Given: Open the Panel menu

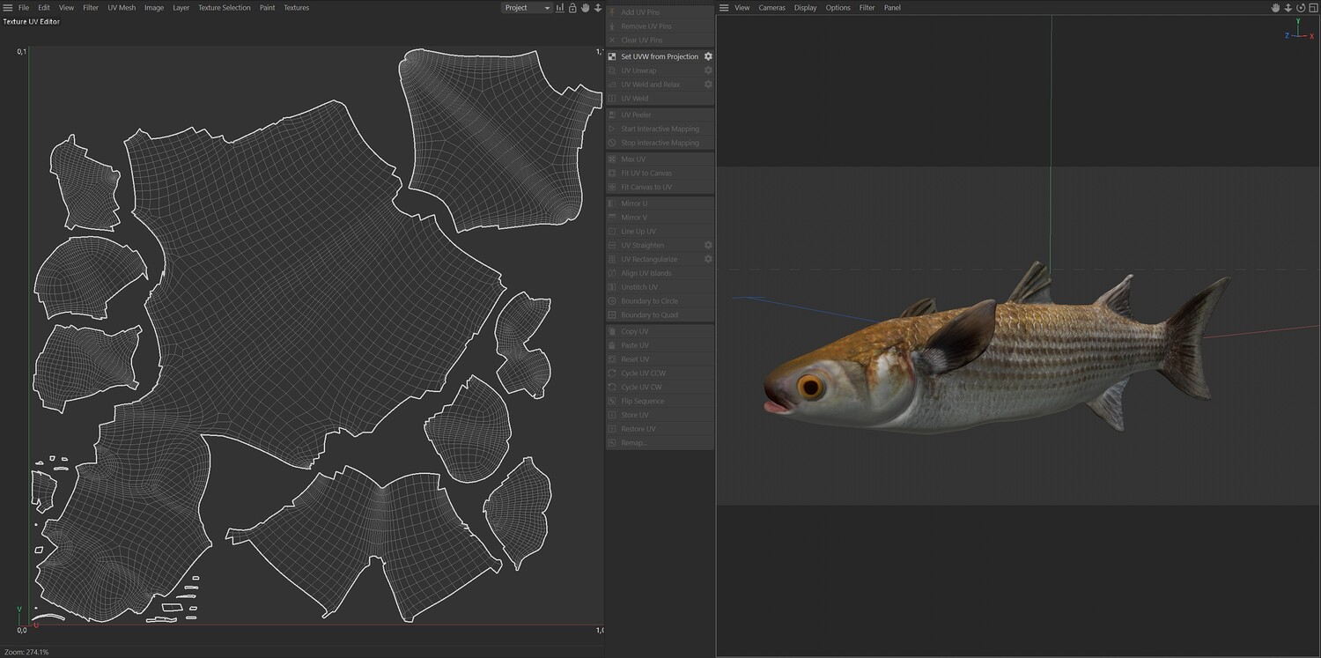Looking at the screenshot, I should point(893,8).
